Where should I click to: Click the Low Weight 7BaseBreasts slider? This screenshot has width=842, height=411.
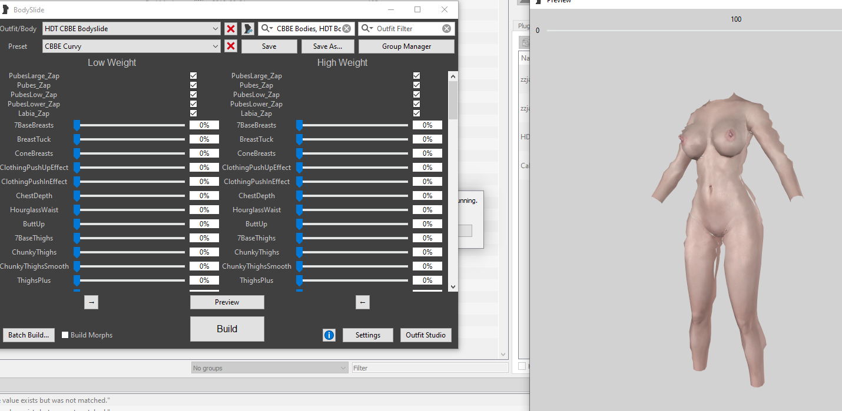pyautogui.click(x=129, y=125)
